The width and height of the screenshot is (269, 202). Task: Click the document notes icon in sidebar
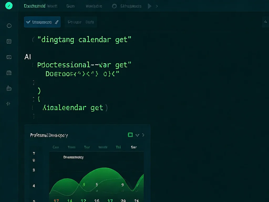9,73
